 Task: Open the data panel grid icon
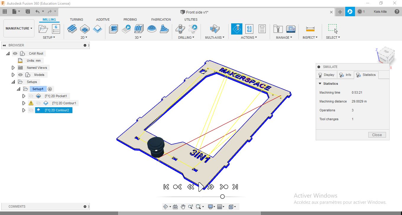[4, 12]
